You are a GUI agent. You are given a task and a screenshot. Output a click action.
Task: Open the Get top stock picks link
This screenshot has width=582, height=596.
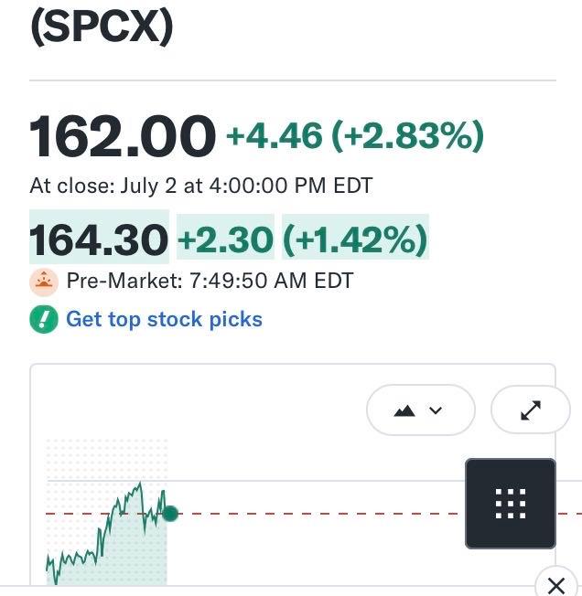click(165, 319)
